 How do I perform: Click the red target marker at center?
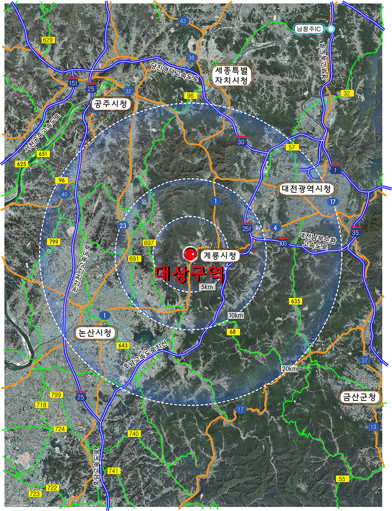pos(191,254)
